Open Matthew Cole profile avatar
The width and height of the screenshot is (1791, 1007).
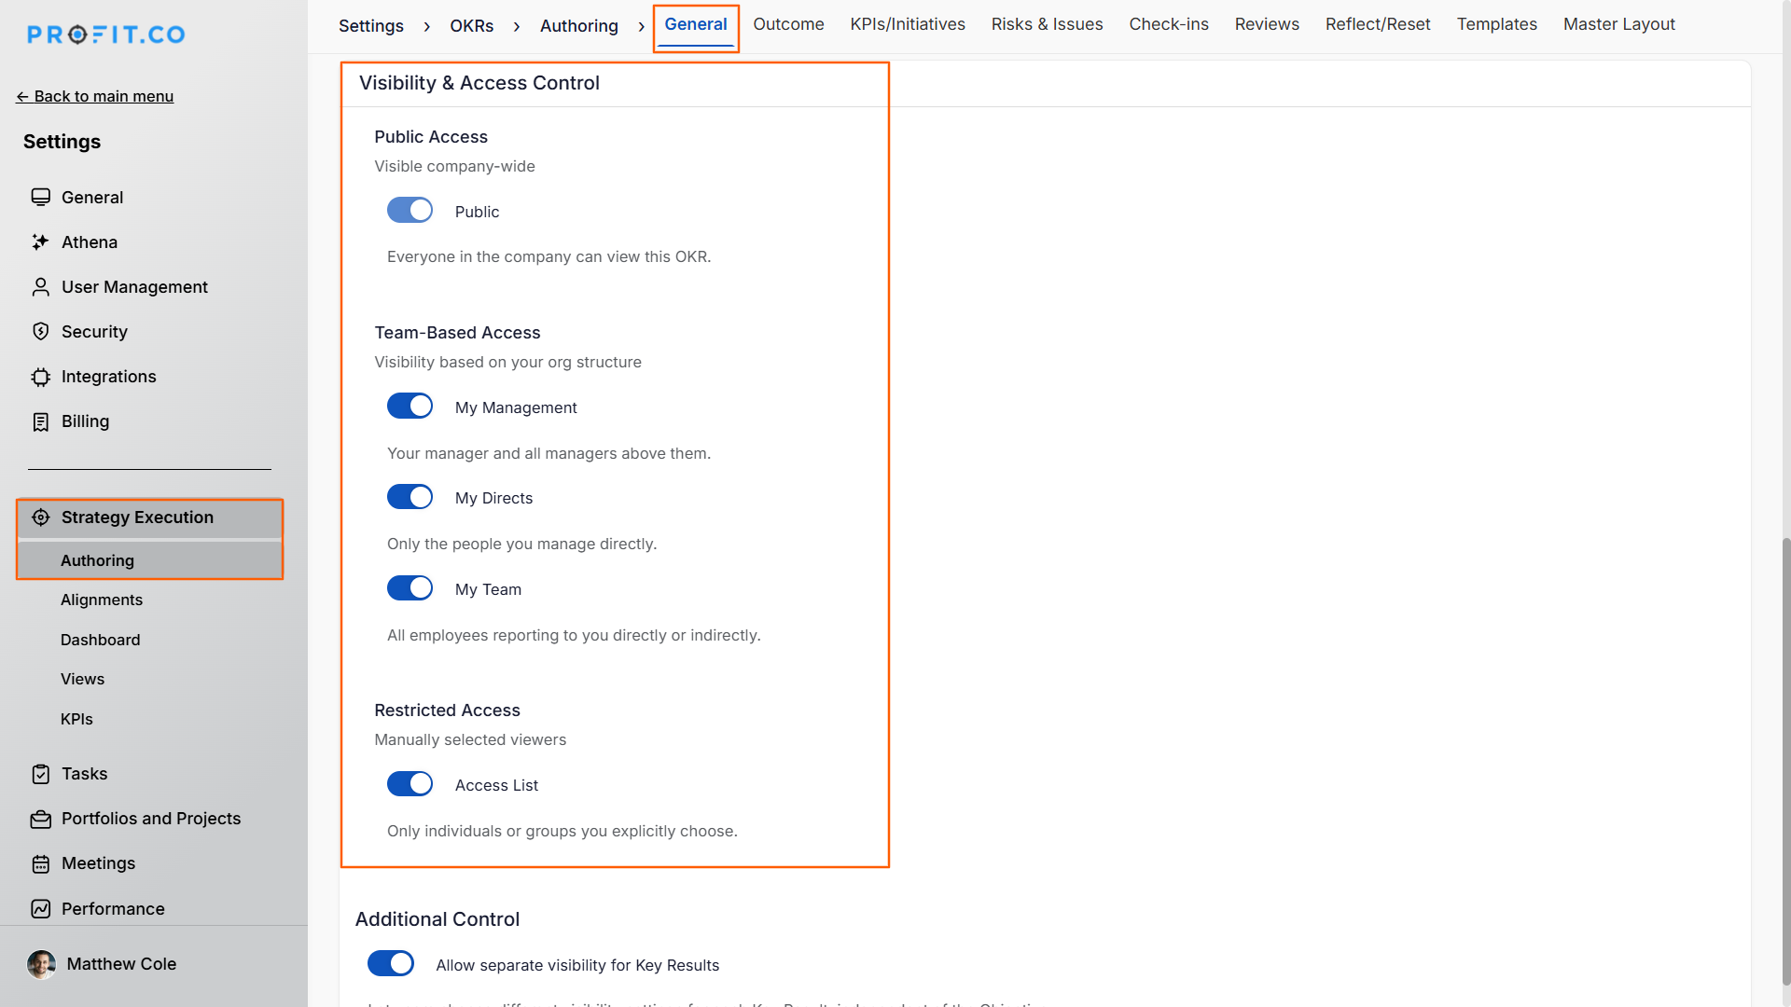(x=41, y=964)
